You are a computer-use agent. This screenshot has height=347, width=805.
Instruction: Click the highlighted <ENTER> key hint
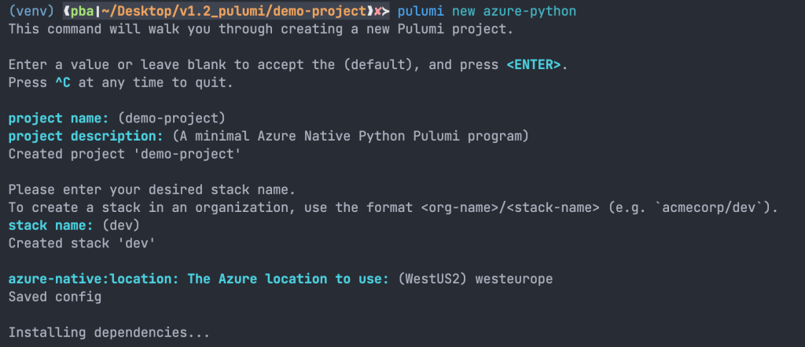pyautogui.click(x=534, y=64)
